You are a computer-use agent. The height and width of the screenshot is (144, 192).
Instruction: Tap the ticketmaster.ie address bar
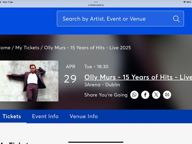96,5
